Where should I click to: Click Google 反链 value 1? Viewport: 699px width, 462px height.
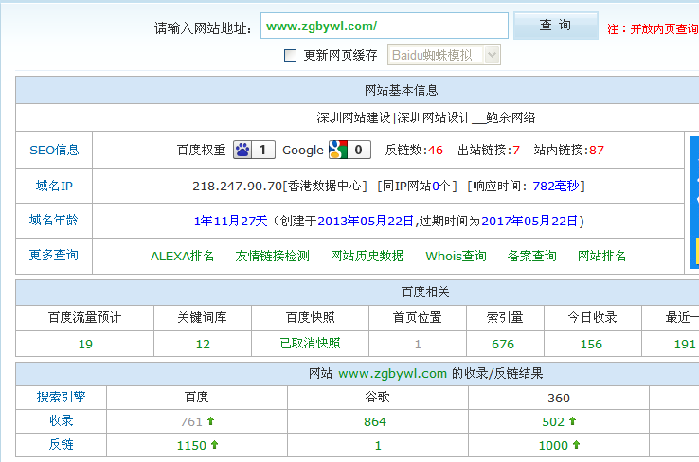(x=378, y=445)
